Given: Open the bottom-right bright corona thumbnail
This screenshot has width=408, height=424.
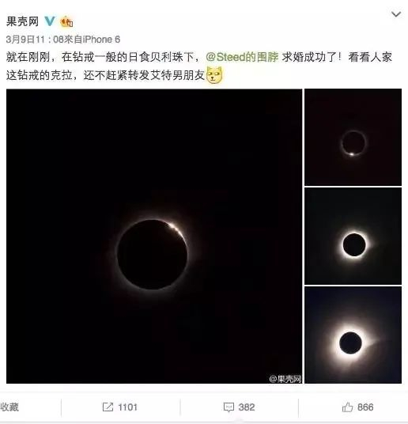Looking at the screenshot, I should point(353,335).
